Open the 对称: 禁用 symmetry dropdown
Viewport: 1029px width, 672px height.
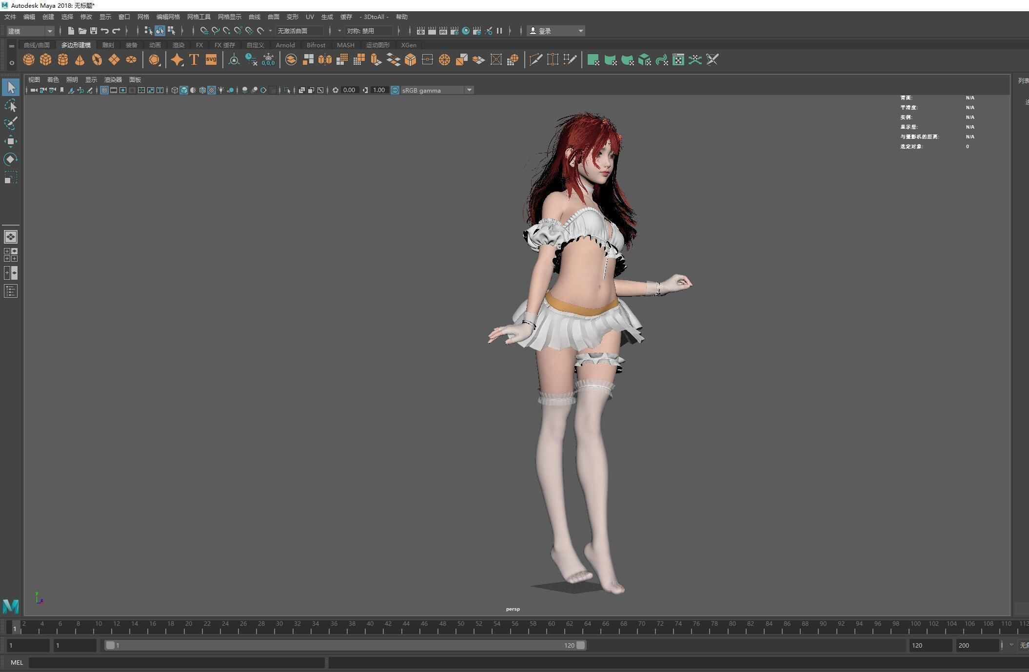pos(368,31)
